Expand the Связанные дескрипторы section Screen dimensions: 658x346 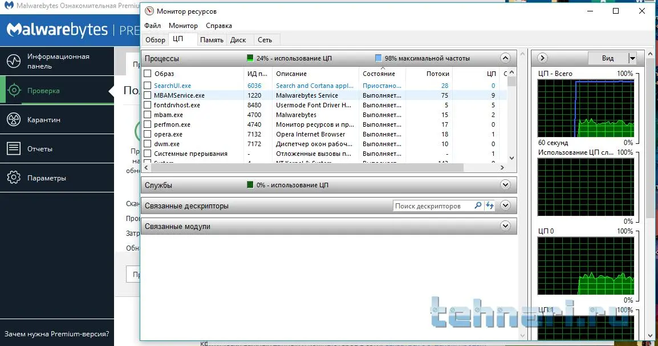505,206
